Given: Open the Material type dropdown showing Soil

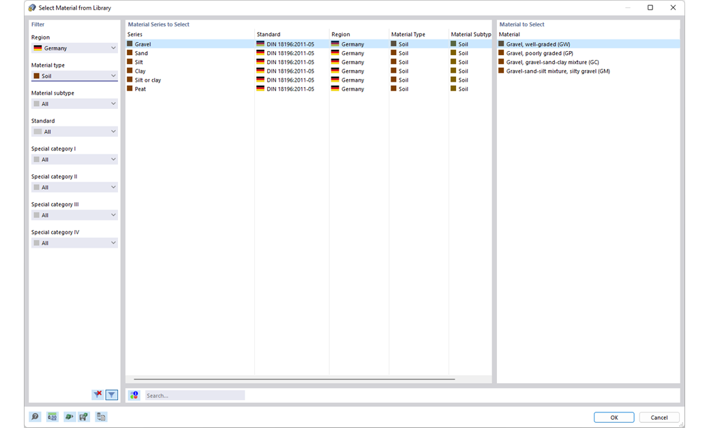Looking at the screenshot, I should point(74,76).
